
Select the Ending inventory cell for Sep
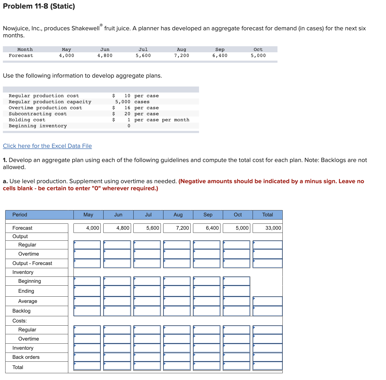pyautogui.click(x=207, y=291)
